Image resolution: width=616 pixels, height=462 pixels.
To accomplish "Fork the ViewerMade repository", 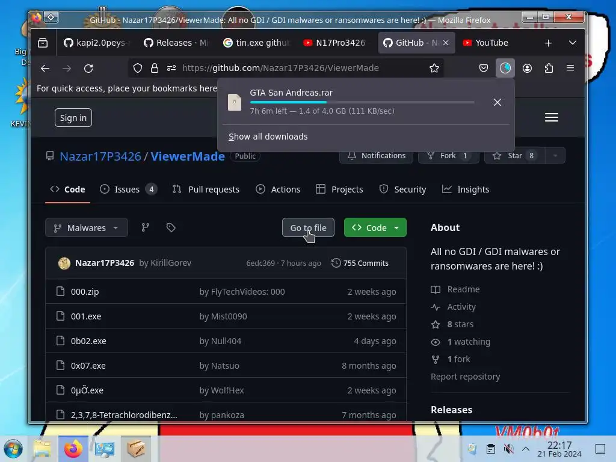I will point(448,156).
